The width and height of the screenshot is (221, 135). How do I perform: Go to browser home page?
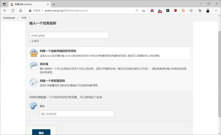(x=21, y=10)
